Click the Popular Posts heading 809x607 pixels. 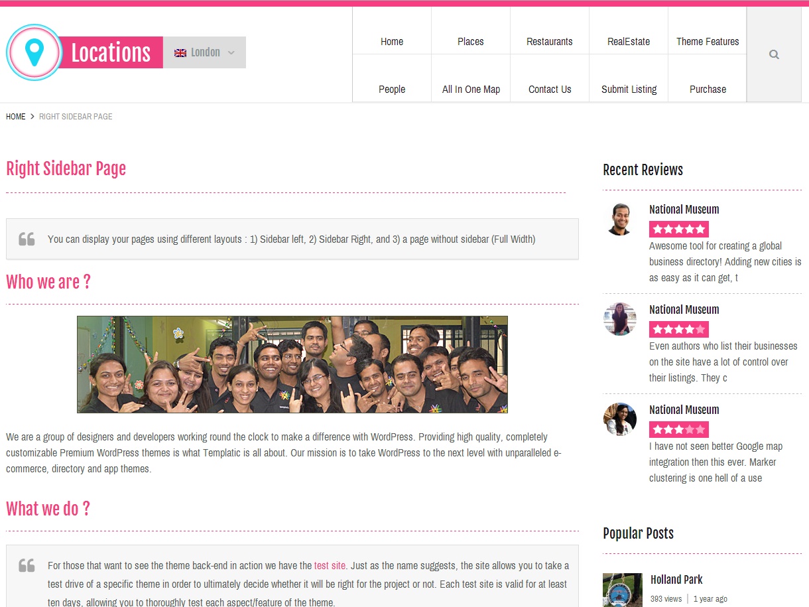pyautogui.click(x=638, y=533)
